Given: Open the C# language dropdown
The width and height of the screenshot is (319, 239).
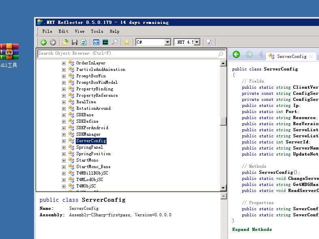Looking at the screenshot, I should pyautogui.click(x=167, y=42).
